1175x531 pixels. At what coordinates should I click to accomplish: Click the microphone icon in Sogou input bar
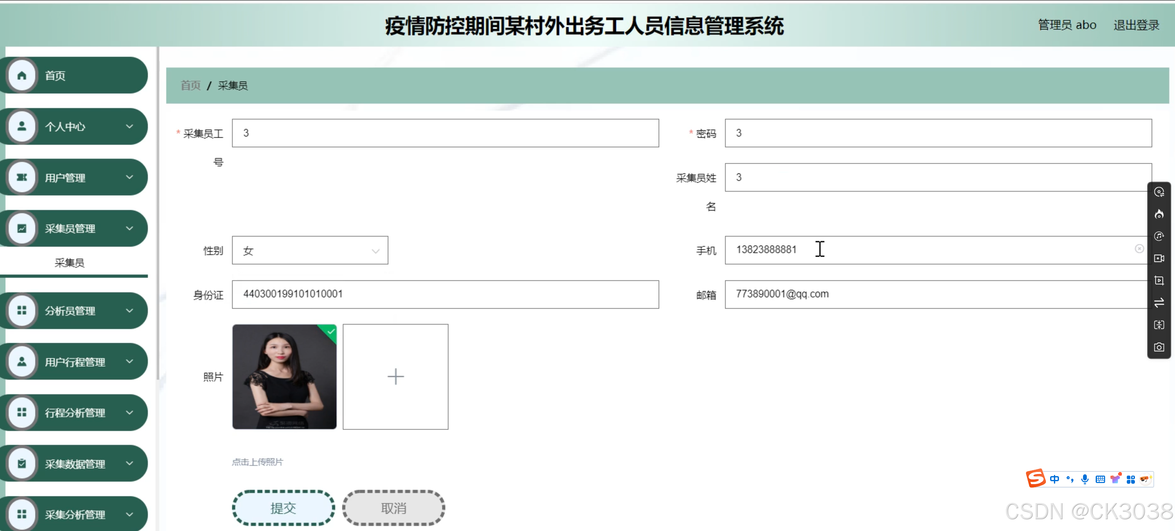1085,479
